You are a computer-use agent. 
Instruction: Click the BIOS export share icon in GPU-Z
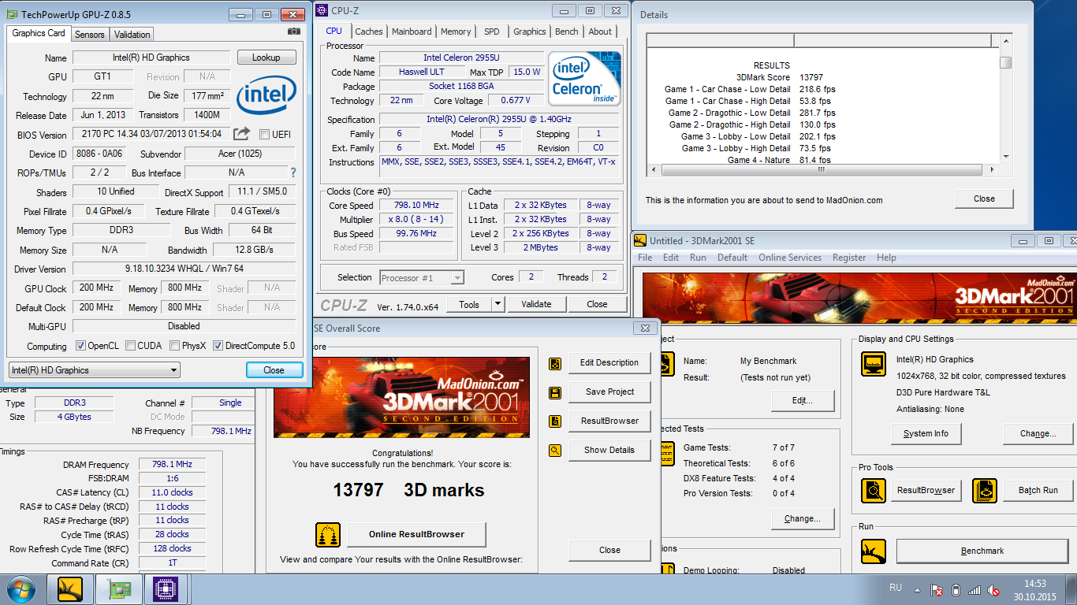[242, 134]
